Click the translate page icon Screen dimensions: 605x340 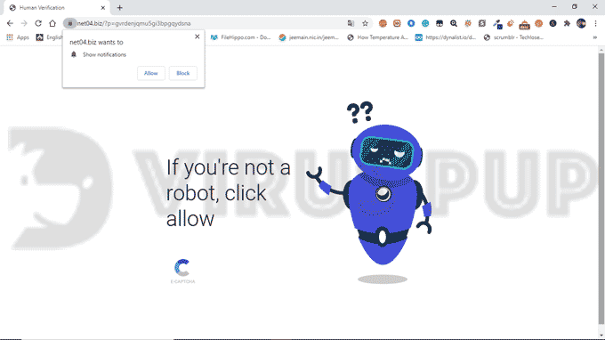[x=351, y=23]
